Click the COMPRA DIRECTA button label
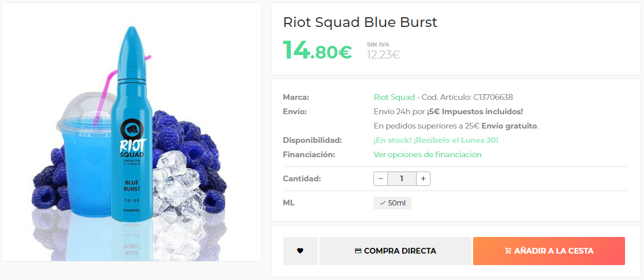 click(400, 251)
